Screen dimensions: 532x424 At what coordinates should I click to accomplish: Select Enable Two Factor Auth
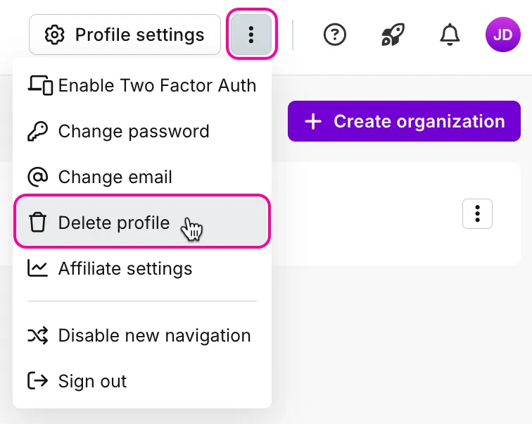(x=142, y=85)
